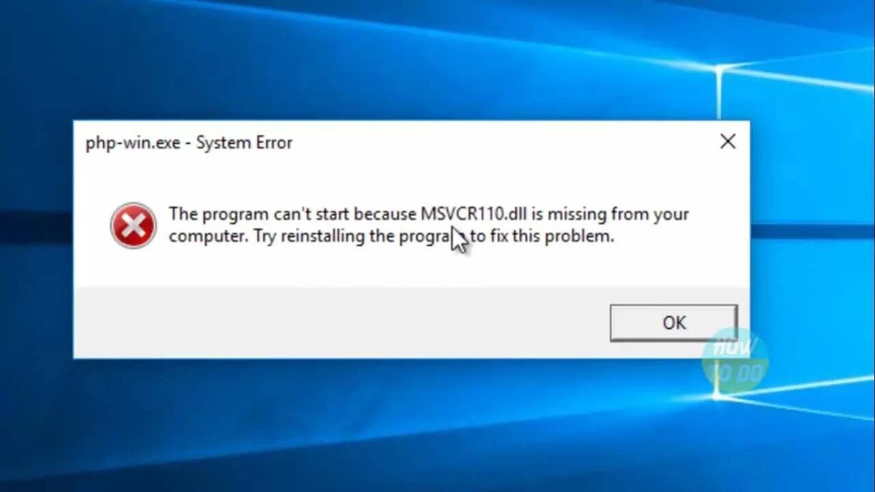Select the php-win.exe text in title bar

click(x=133, y=143)
